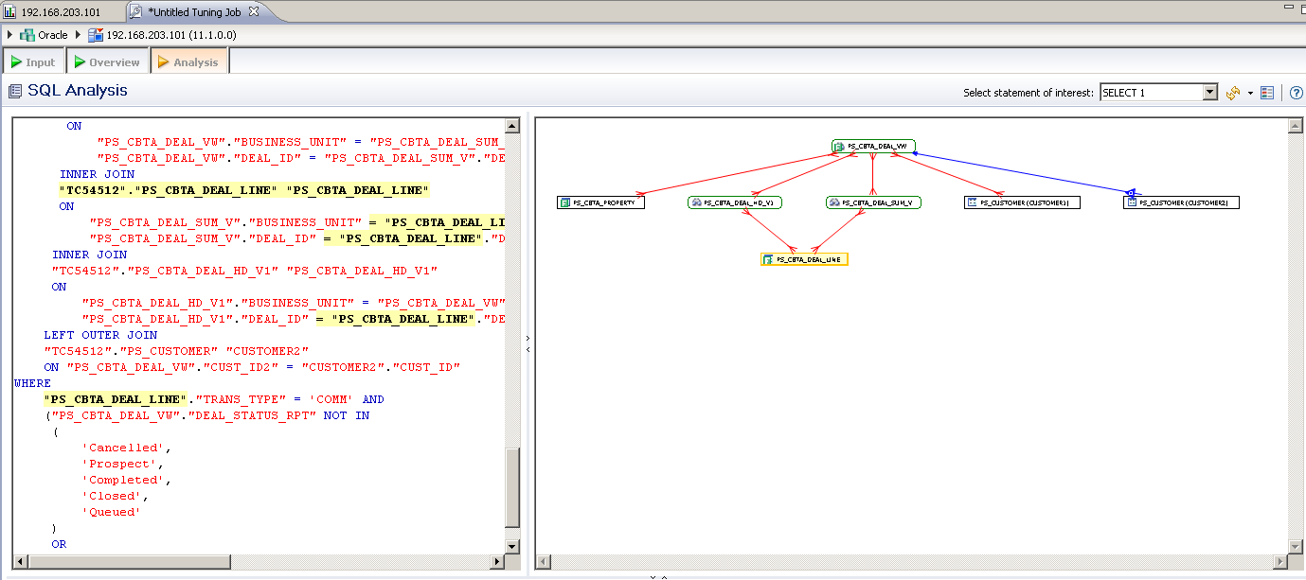1306x580 pixels.
Task: Click the "TRANS_TYPE" = 'COMM' condition
Action: tap(274, 399)
